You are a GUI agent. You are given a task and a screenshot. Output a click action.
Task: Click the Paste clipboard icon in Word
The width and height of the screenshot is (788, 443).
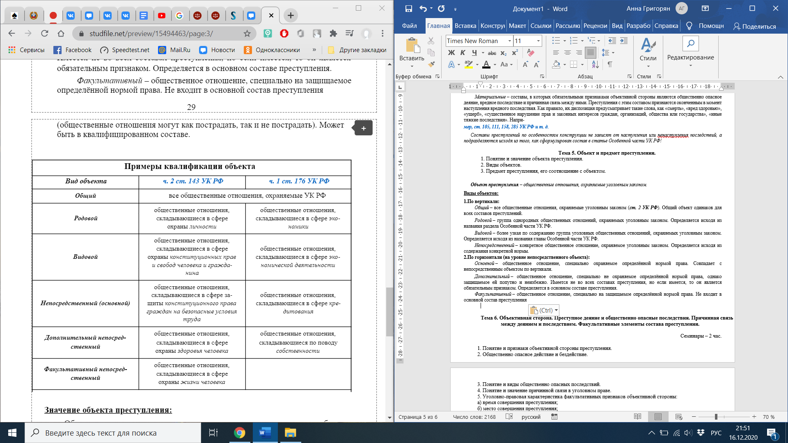coord(412,45)
